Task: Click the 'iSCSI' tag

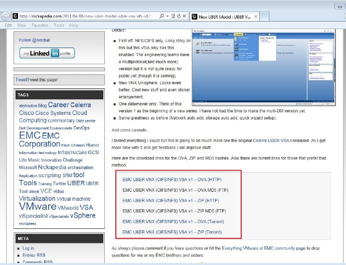Action: click(x=94, y=153)
